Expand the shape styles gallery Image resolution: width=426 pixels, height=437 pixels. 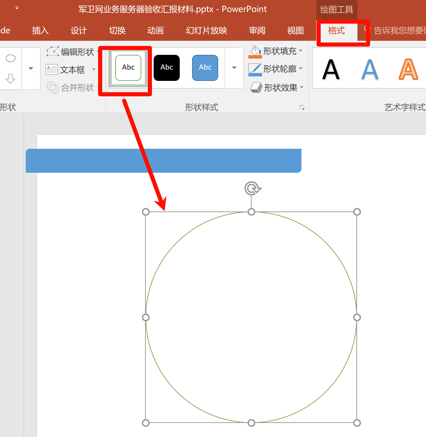coord(234,68)
